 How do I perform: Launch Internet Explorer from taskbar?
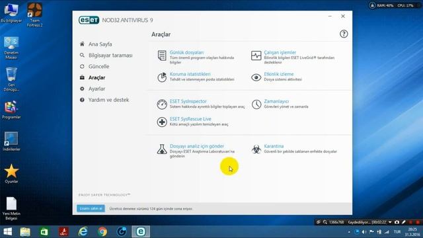point(83,232)
